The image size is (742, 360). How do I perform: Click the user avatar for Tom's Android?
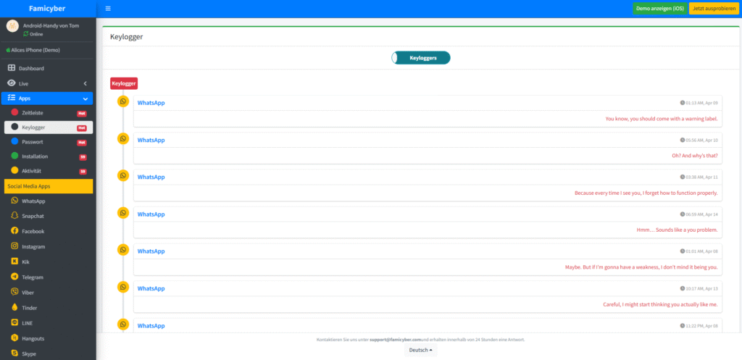[13, 27]
